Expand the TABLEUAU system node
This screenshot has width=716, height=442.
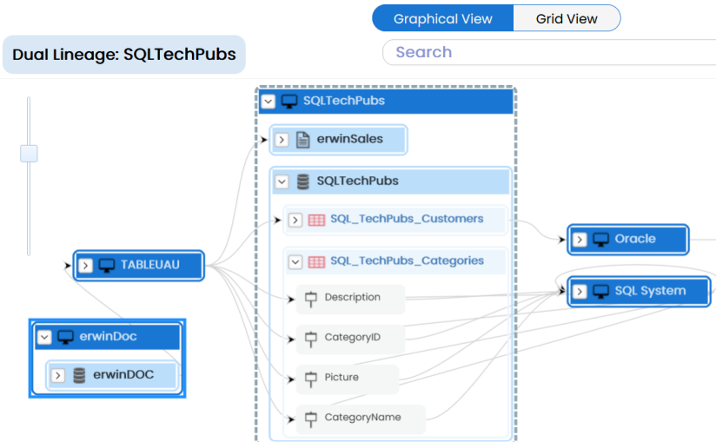pyautogui.click(x=85, y=266)
